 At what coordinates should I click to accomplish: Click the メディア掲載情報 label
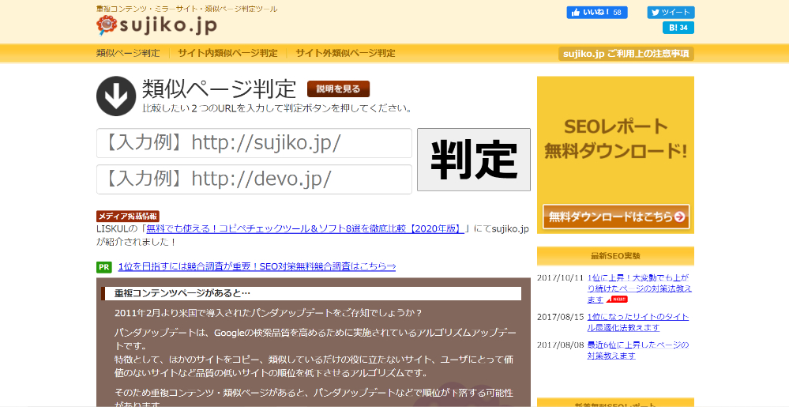coord(128,217)
